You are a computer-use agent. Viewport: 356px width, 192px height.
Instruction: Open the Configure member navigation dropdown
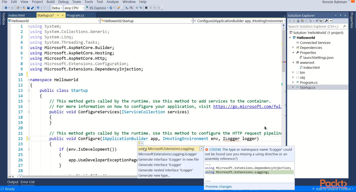point(239,21)
